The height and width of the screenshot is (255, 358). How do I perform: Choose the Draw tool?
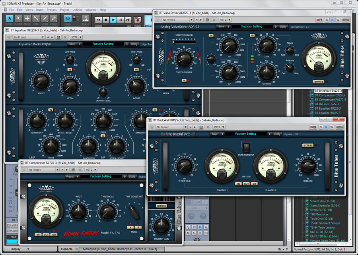45,19
